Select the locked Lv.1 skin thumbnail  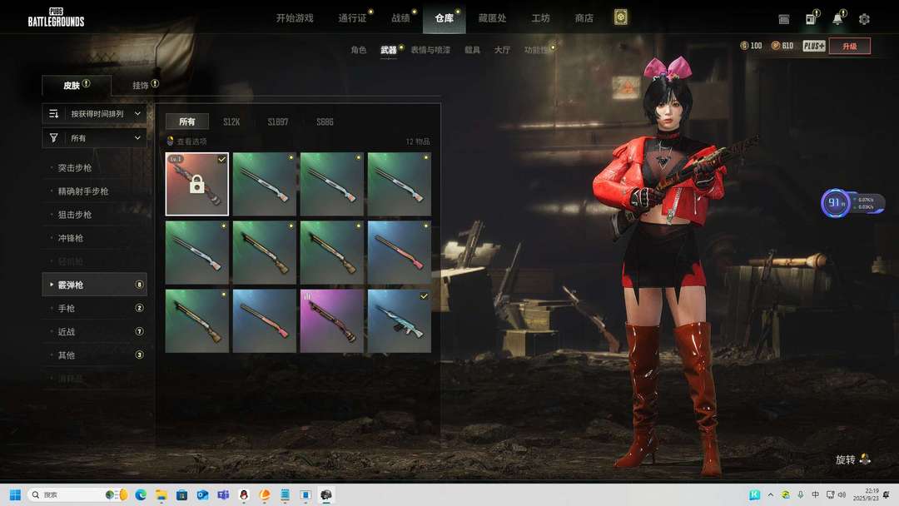(x=196, y=184)
